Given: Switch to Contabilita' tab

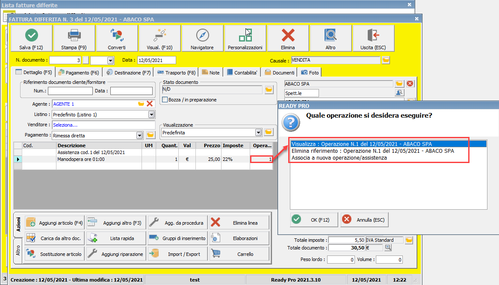Looking at the screenshot, I should pos(242,73).
